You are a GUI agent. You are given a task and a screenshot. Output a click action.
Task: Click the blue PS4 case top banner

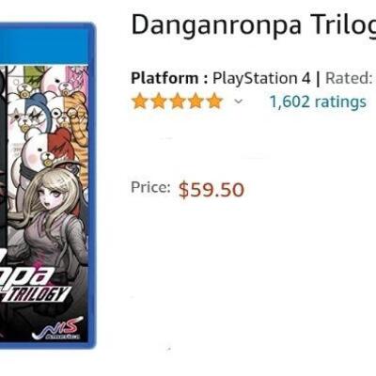tap(47, 44)
